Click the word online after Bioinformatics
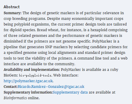The image size is (132, 104). pos(33,98)
